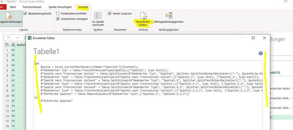
Task: Toggle the Immer zulassen checkbox
Action: coord(110,14)
